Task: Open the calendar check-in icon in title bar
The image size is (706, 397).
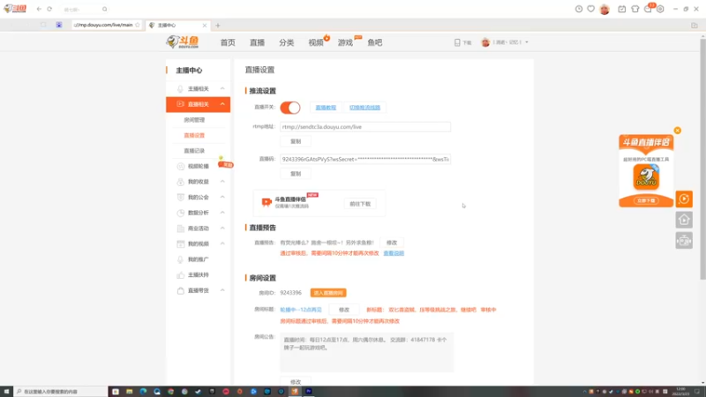Action: [622, 9]
